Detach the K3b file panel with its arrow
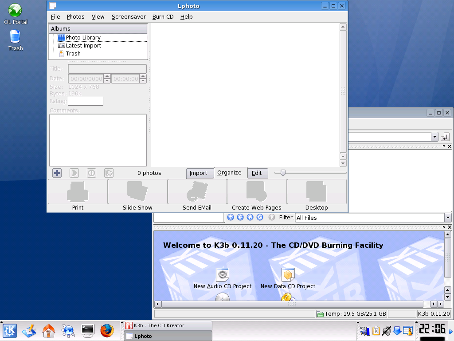This screenshot has width=454, height=341. [x=444, y=147]
